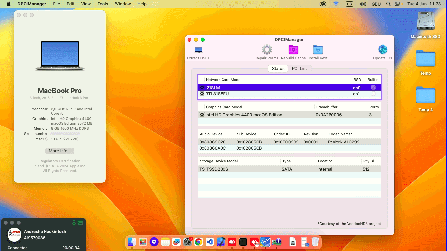Click the 0x0A260006 framebuffer value
The height and width of the screenshot is (251, 447).
pos(329,115)
